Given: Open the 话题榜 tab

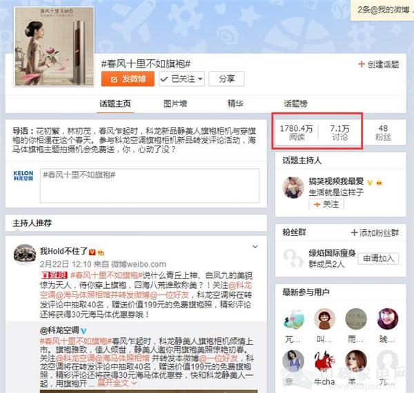Looking at the screenshot, I should (295, 103).
